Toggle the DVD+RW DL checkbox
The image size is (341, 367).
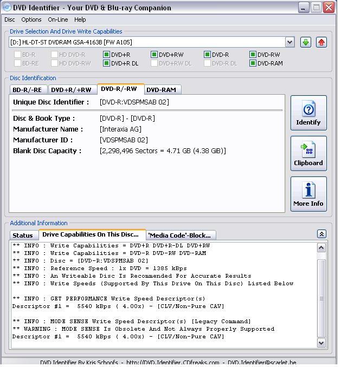(154, 63)
